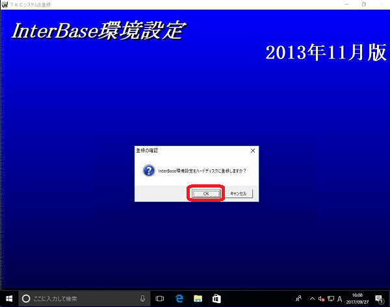Click the ここに入力して検索 search box

[84, 299]
